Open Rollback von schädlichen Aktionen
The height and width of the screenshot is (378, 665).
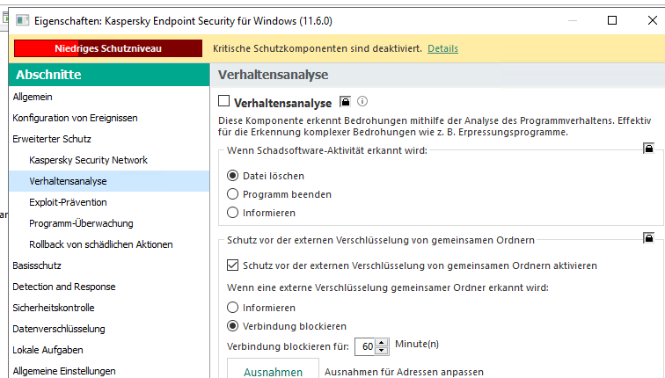coord(100,244)
